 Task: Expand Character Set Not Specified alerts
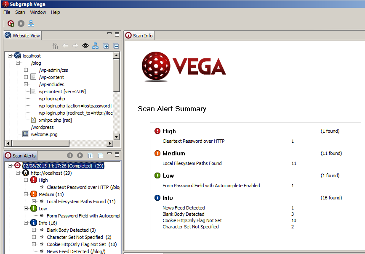pos(34,237)
